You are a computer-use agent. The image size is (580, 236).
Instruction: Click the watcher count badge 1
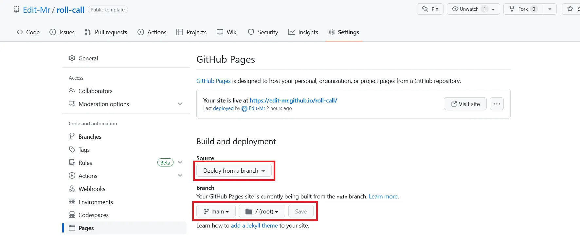[x=485, y=9]
